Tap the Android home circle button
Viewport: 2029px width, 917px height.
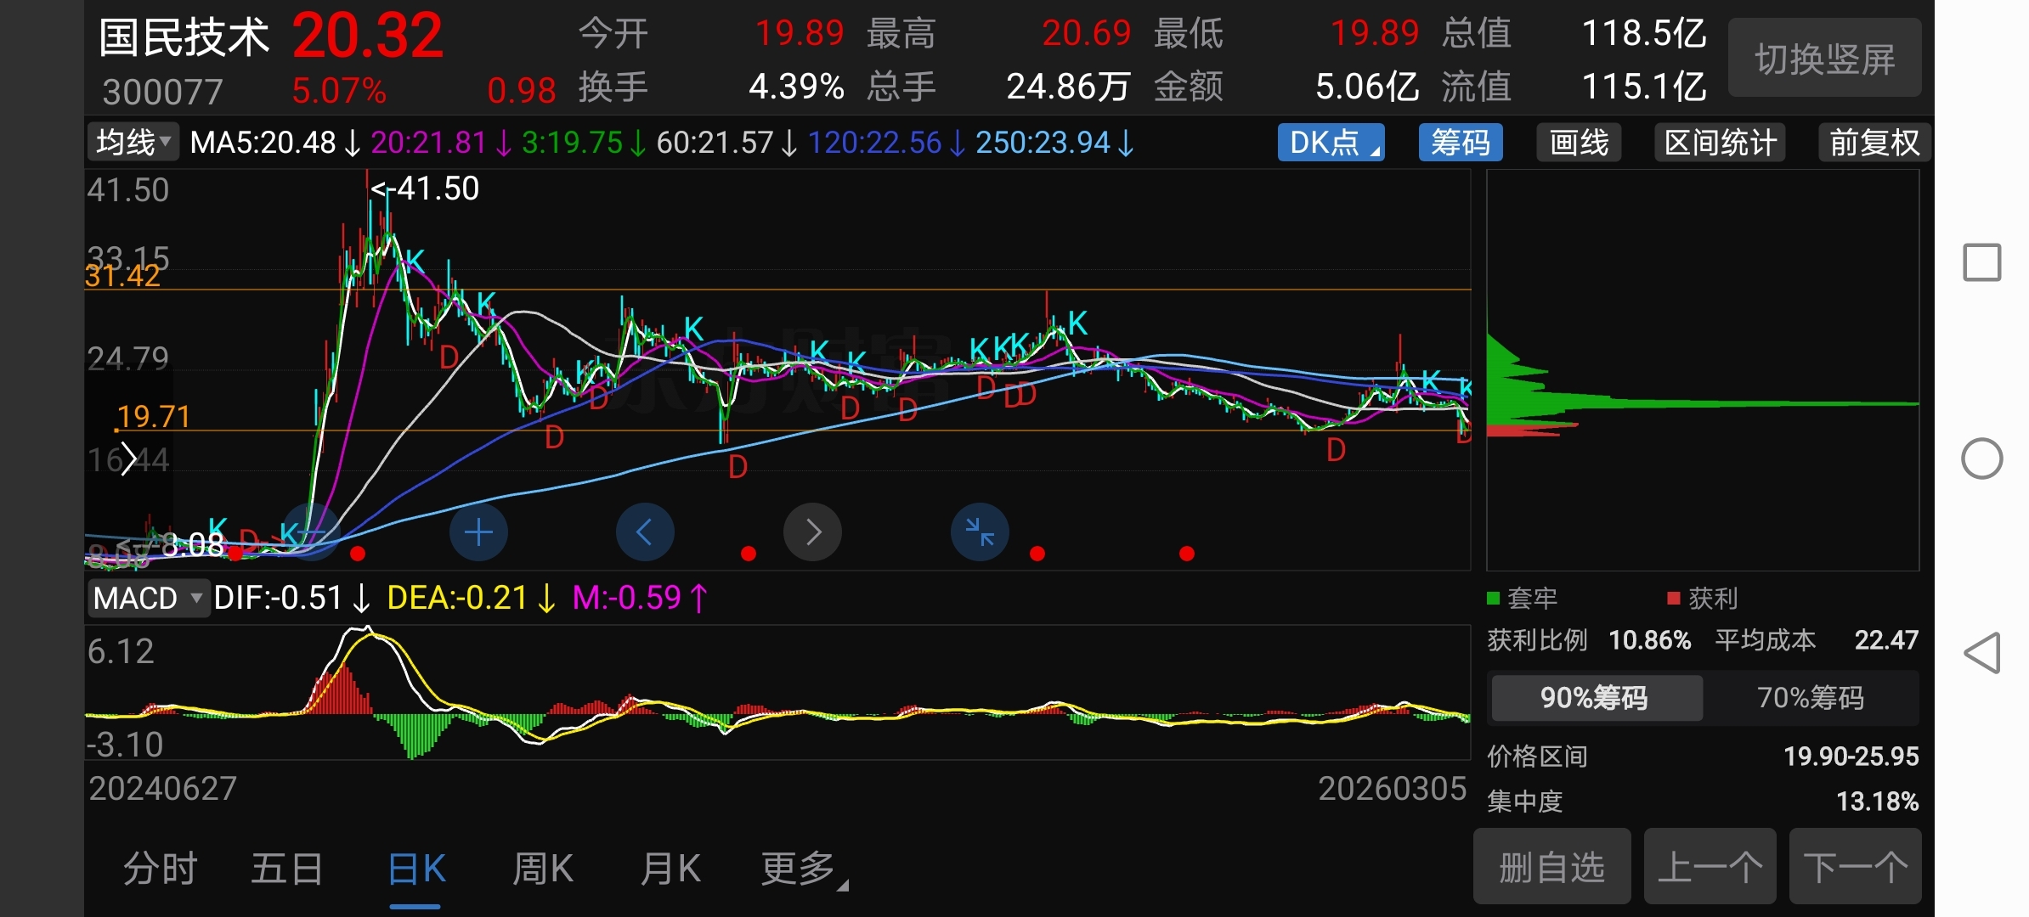coord(1982,459)
